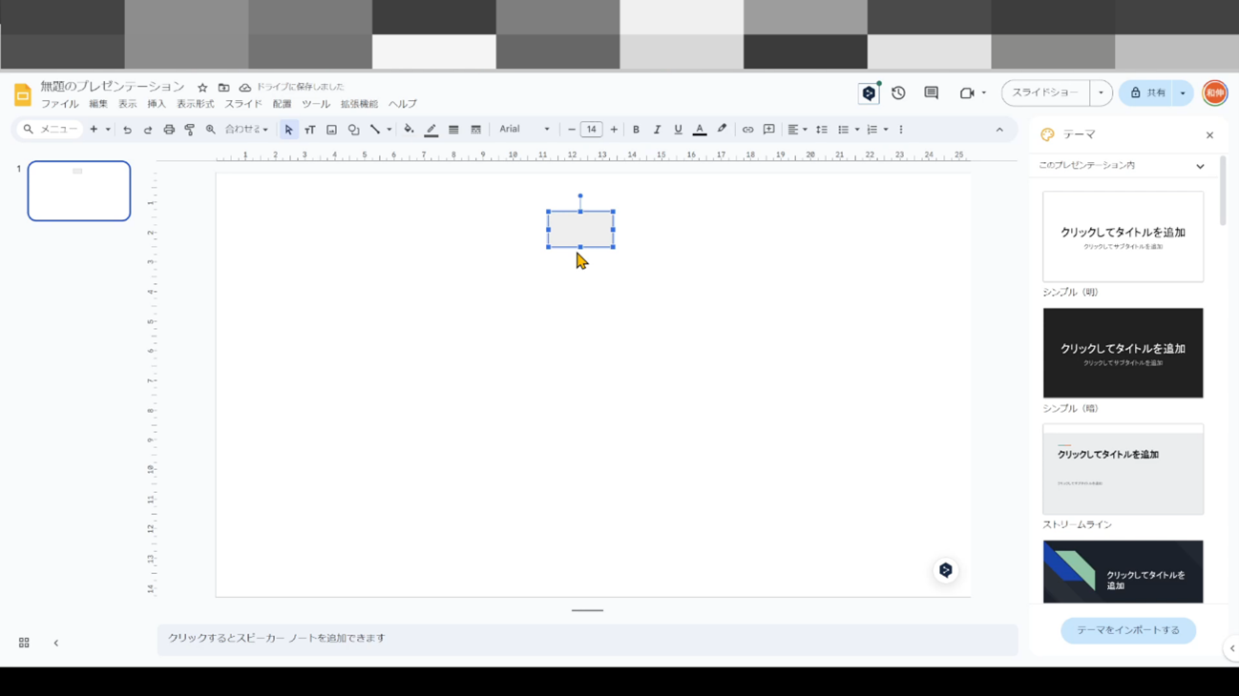Decrease font size with minus
This screenshot has height=696, width=1239.
click(571, 130)
